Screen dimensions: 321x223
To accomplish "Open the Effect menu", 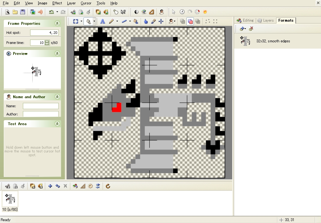I will point(57,3).
